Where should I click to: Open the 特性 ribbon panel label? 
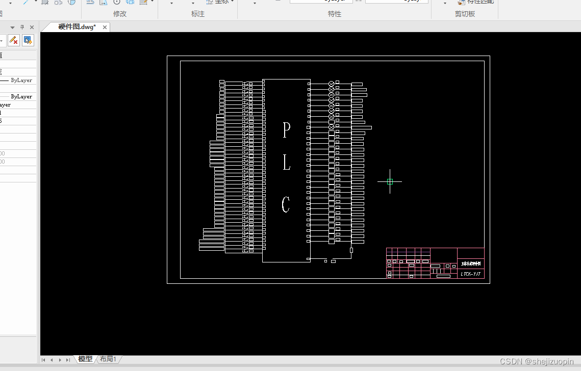(x=335, y=14)
